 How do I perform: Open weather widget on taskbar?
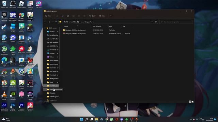6,119
